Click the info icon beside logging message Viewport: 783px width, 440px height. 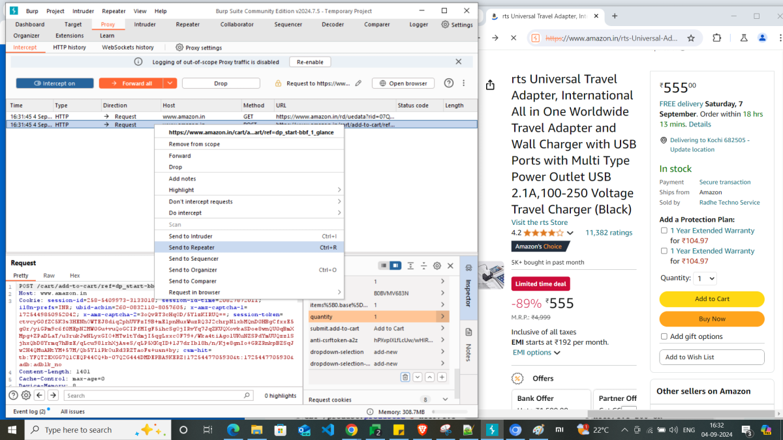click(138, 62)
